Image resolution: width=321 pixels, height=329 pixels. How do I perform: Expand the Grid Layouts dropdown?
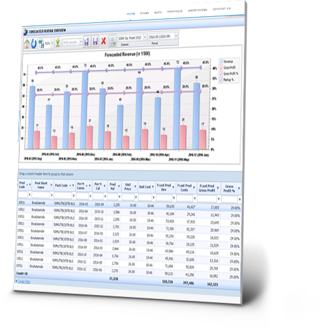(x=81, y=42)
